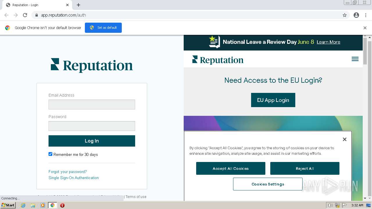Close the Reputation - Login tab

[x=67, y=5]
